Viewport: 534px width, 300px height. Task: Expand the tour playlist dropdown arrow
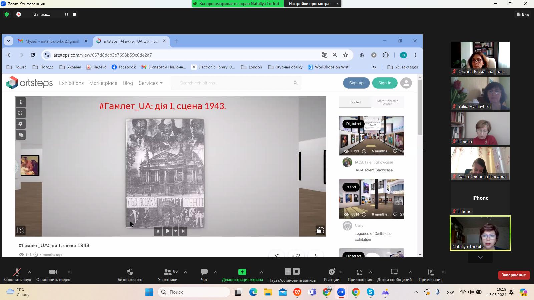point(176,231)
